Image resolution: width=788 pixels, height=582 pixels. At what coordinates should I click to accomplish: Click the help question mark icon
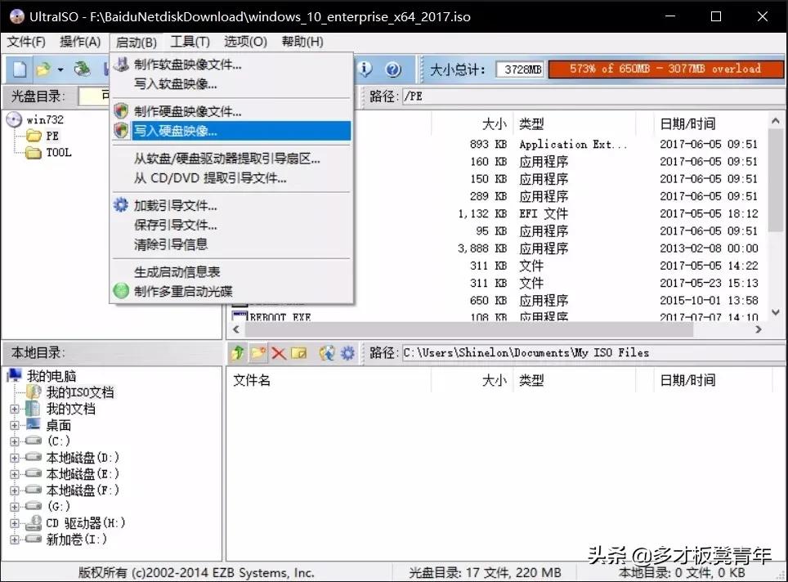tap(393, 69)
